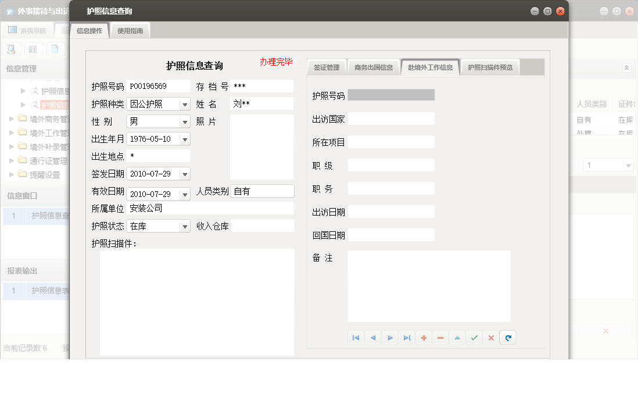Jump to the first record using navigator
638x398 pixels.
[356, 337]
